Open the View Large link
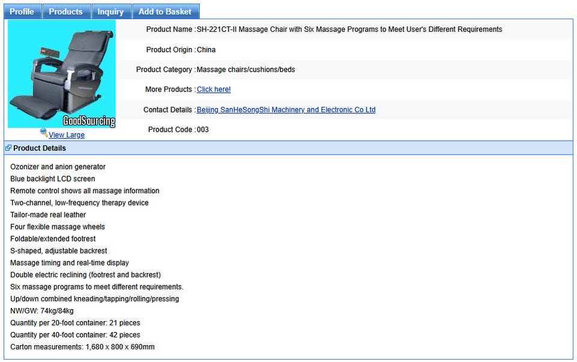Viewport: 577px width, 362px height. 67,135
